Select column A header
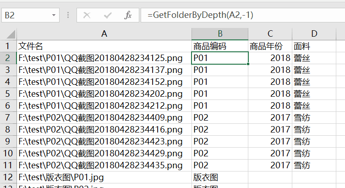 tap(104, 34)
